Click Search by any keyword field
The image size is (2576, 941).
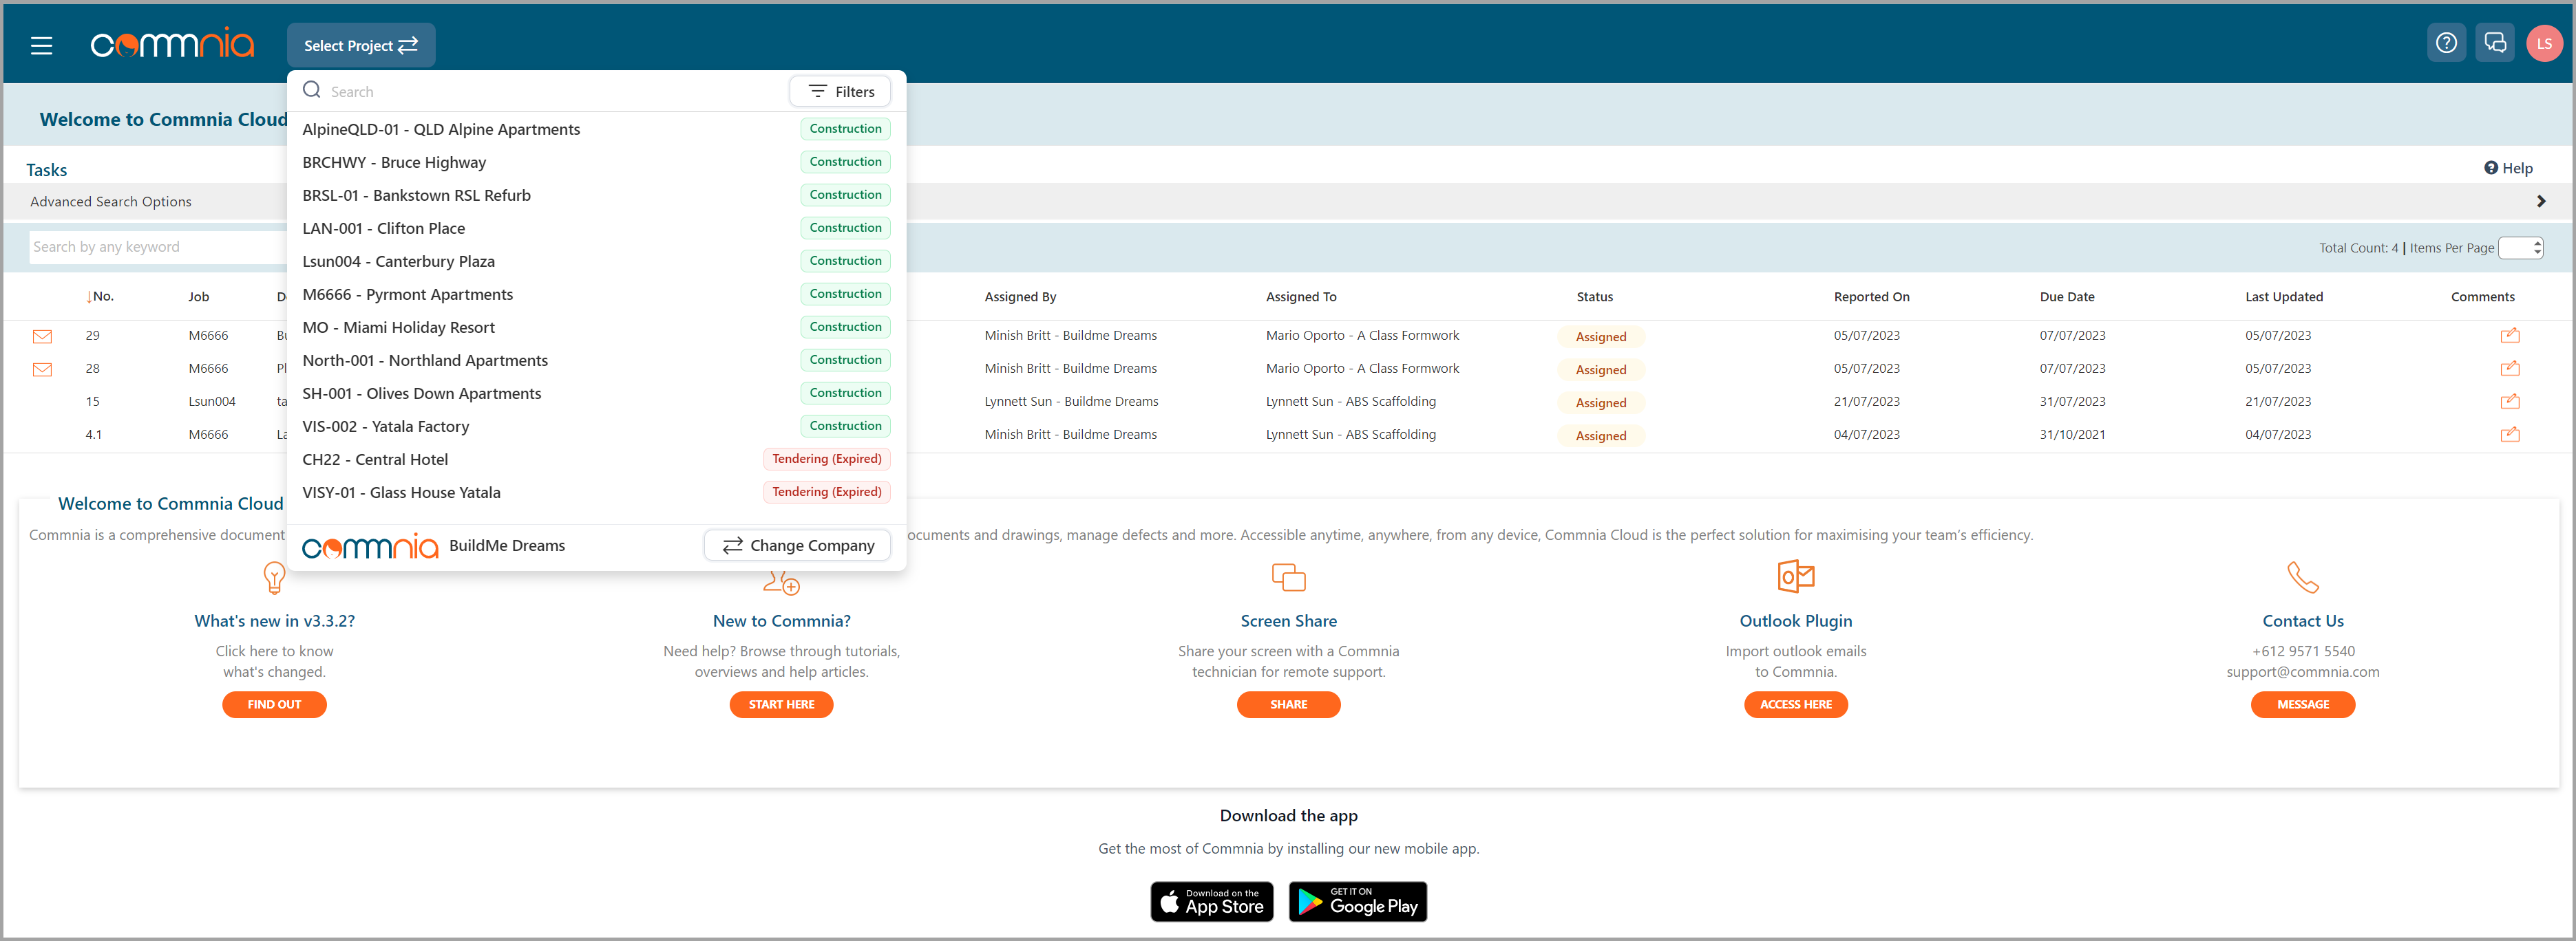158,247
